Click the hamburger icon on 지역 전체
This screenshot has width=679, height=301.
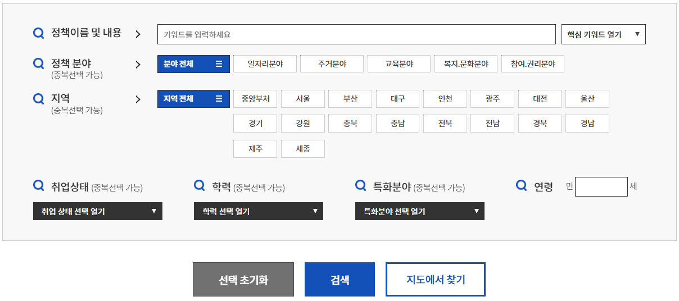click(x=219, y=99)
